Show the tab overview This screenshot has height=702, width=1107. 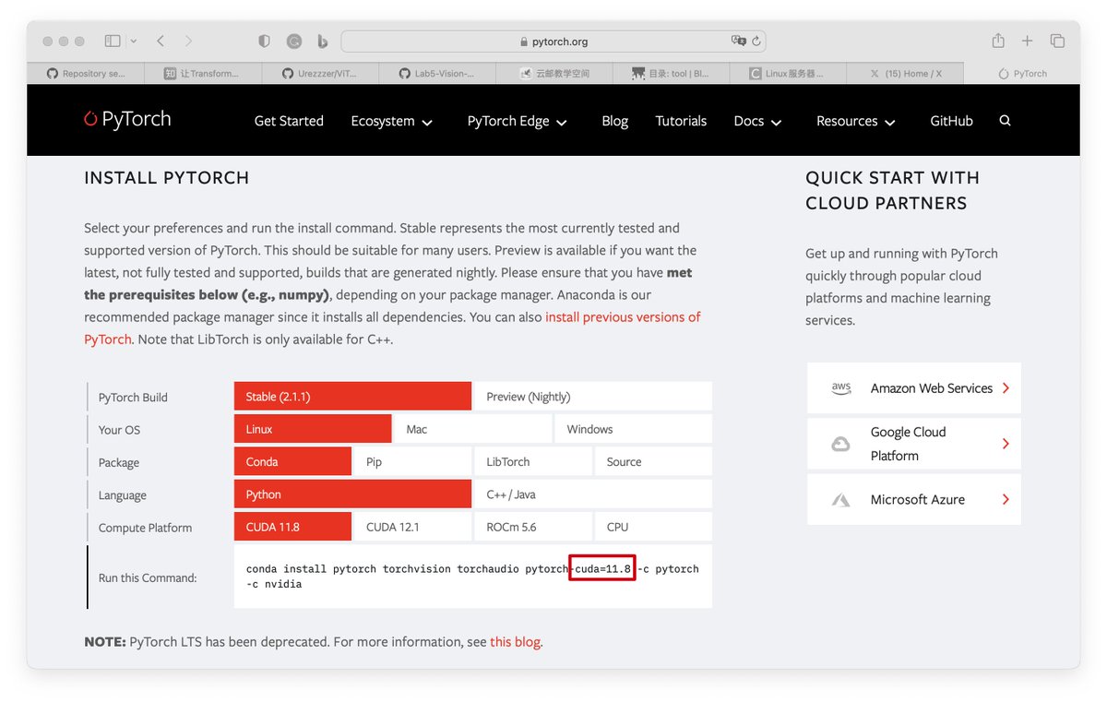(1057, 42)
